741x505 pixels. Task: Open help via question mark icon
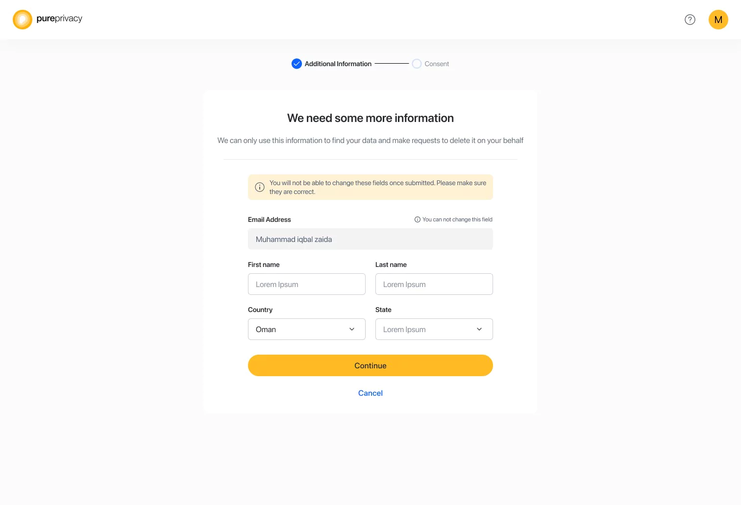pos(690,20)
